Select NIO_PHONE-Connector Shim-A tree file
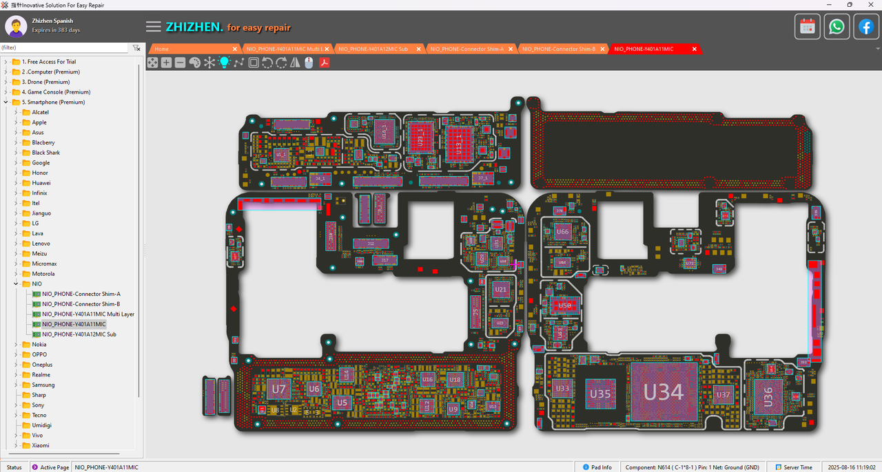 tap(81, 294)
